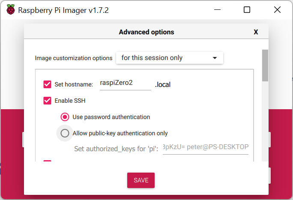Click the "Enable SSH" label text
This screenshot has width=293, height=200.
[70, 101]
